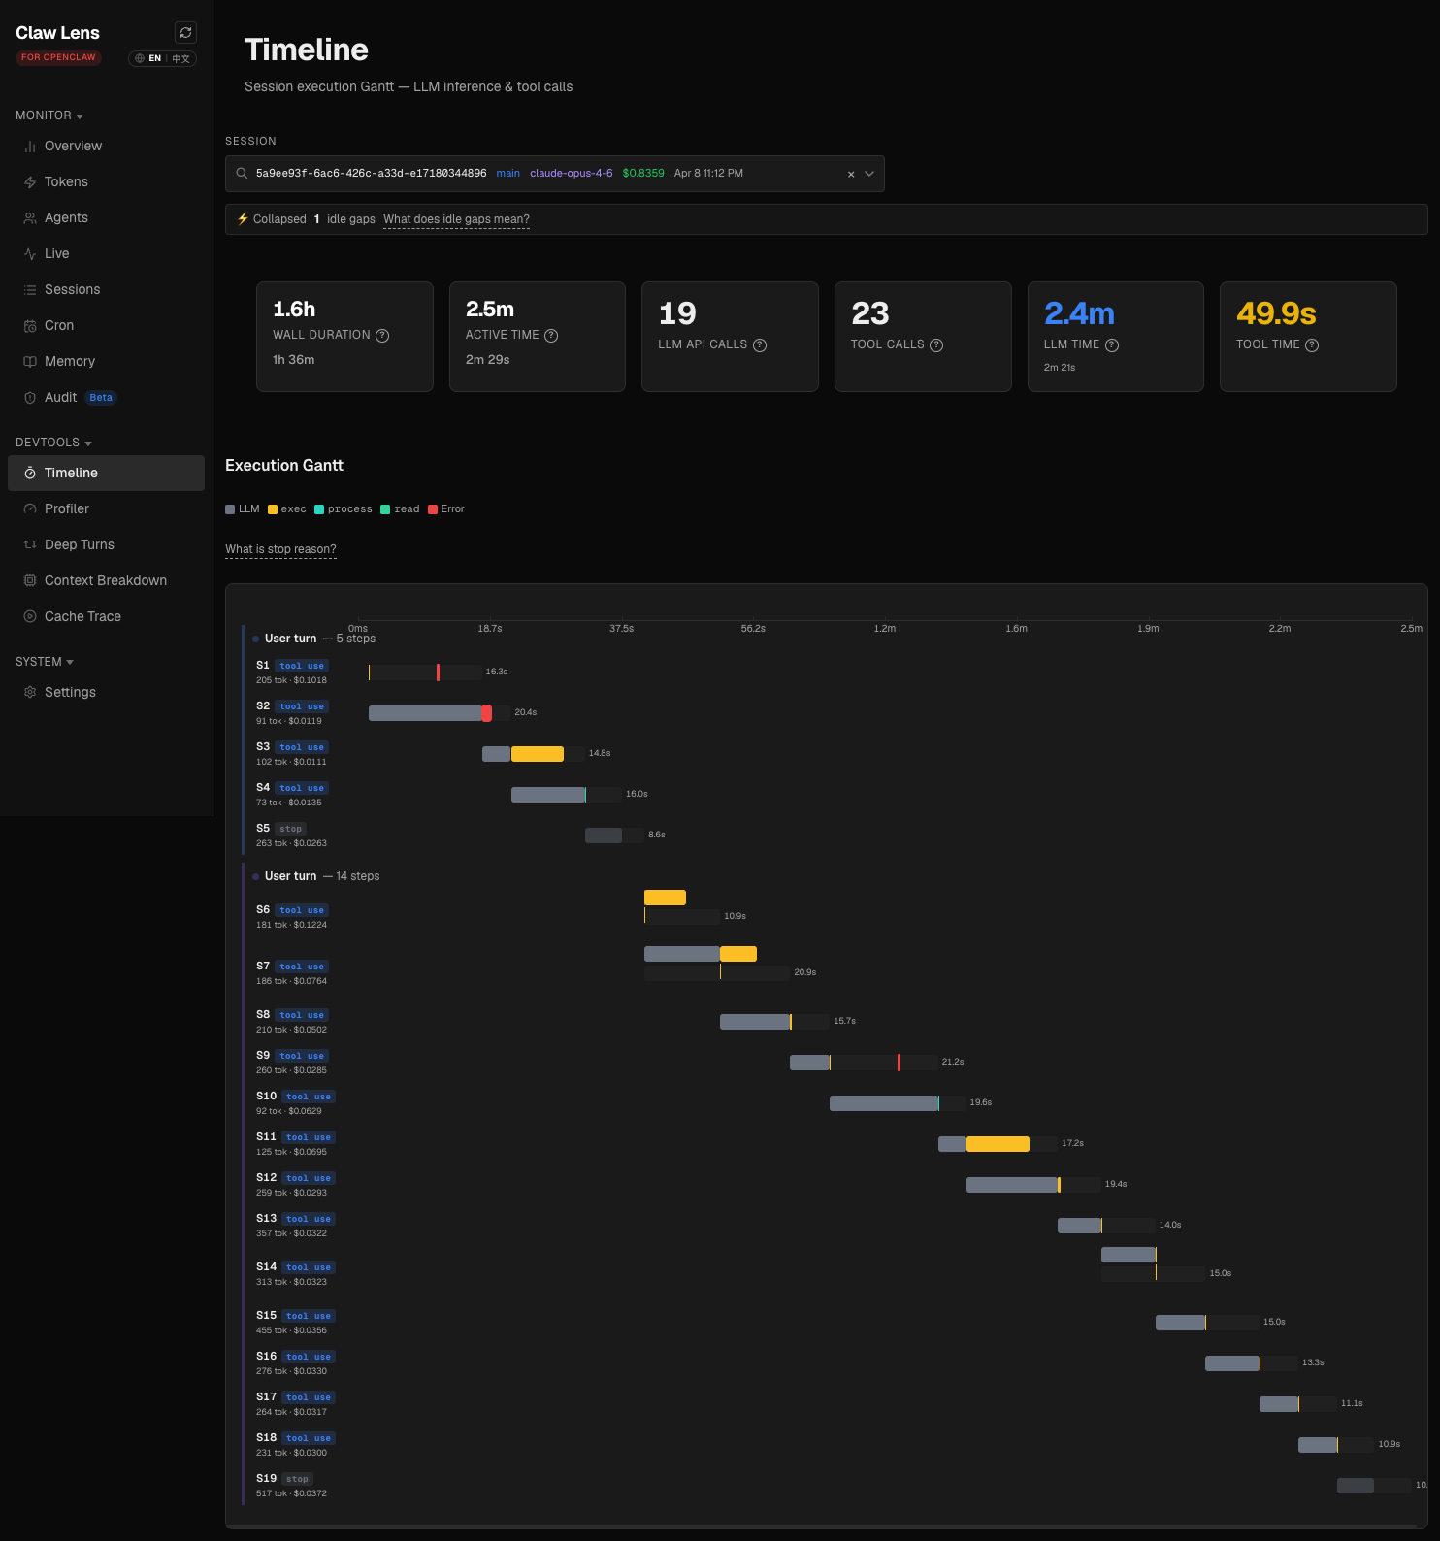The image size is (1440, 1541).
Task: Open the Deep Turns icon
Action: coord(30,545)
